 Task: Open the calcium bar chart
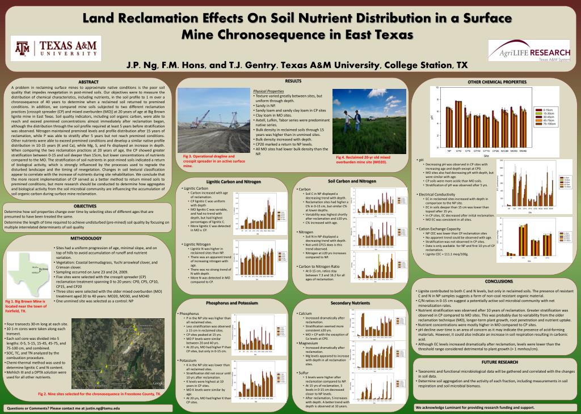(378, 325)
